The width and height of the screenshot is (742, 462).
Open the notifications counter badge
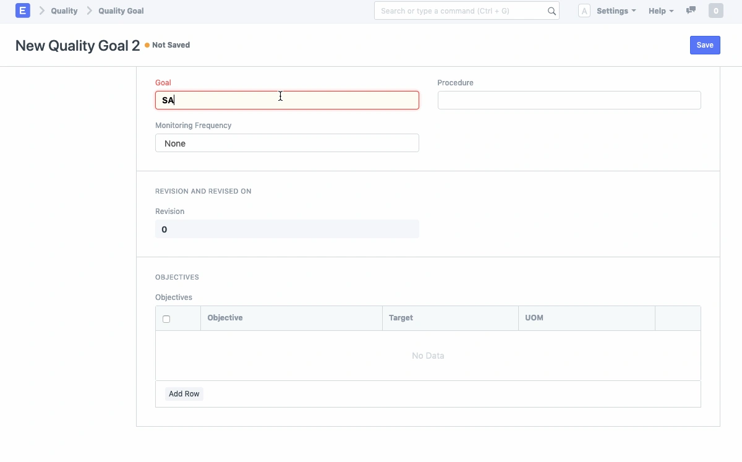pos(715,11)
